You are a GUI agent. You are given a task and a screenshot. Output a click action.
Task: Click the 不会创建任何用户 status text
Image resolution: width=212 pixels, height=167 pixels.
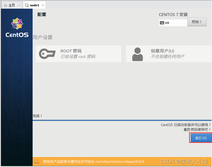tap(168, 56)
